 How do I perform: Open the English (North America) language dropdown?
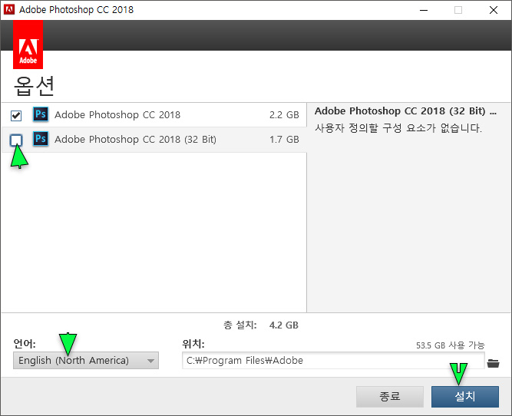(86, 361)
